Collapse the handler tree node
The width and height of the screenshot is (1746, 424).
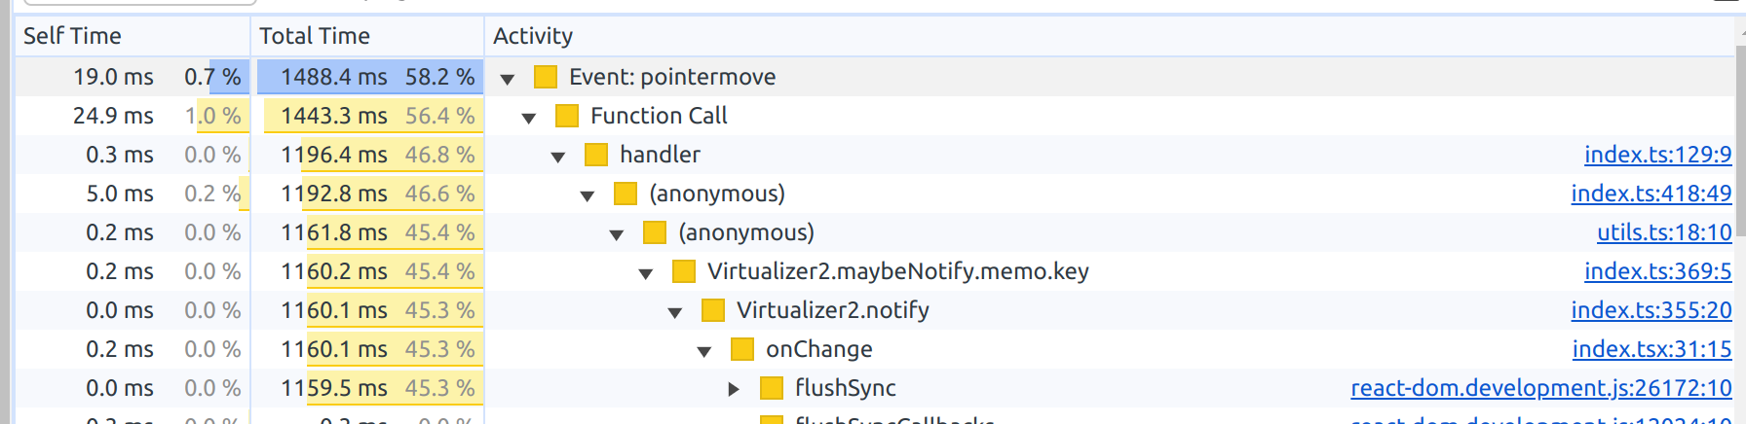pos(558,157)
